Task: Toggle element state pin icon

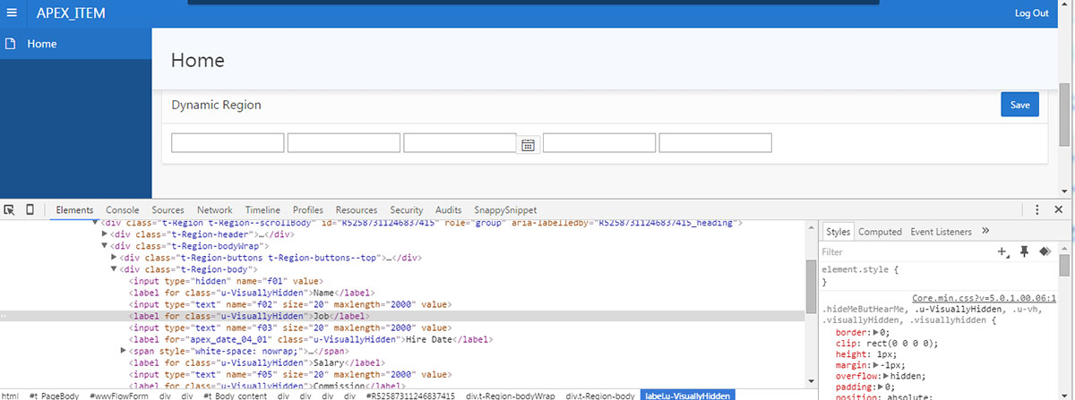Action: 1024,252
